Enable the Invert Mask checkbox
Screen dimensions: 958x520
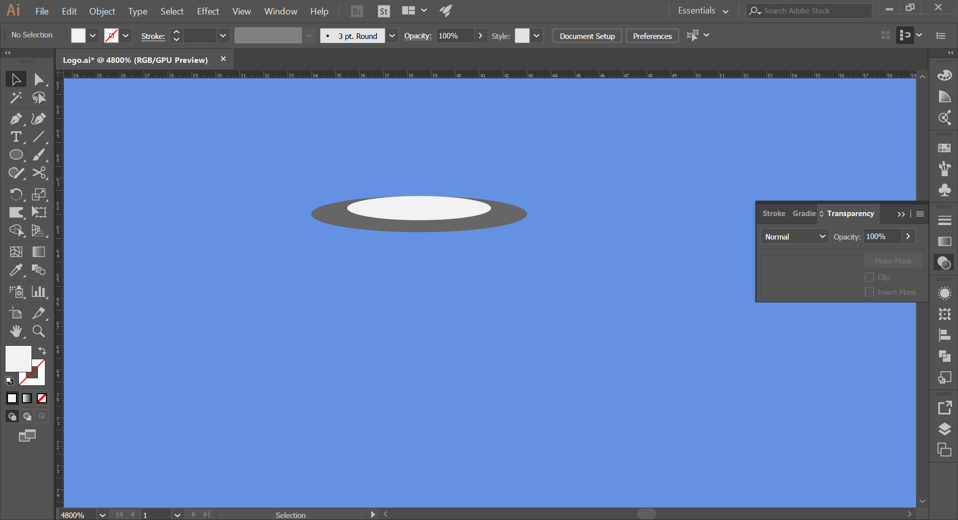870,292
